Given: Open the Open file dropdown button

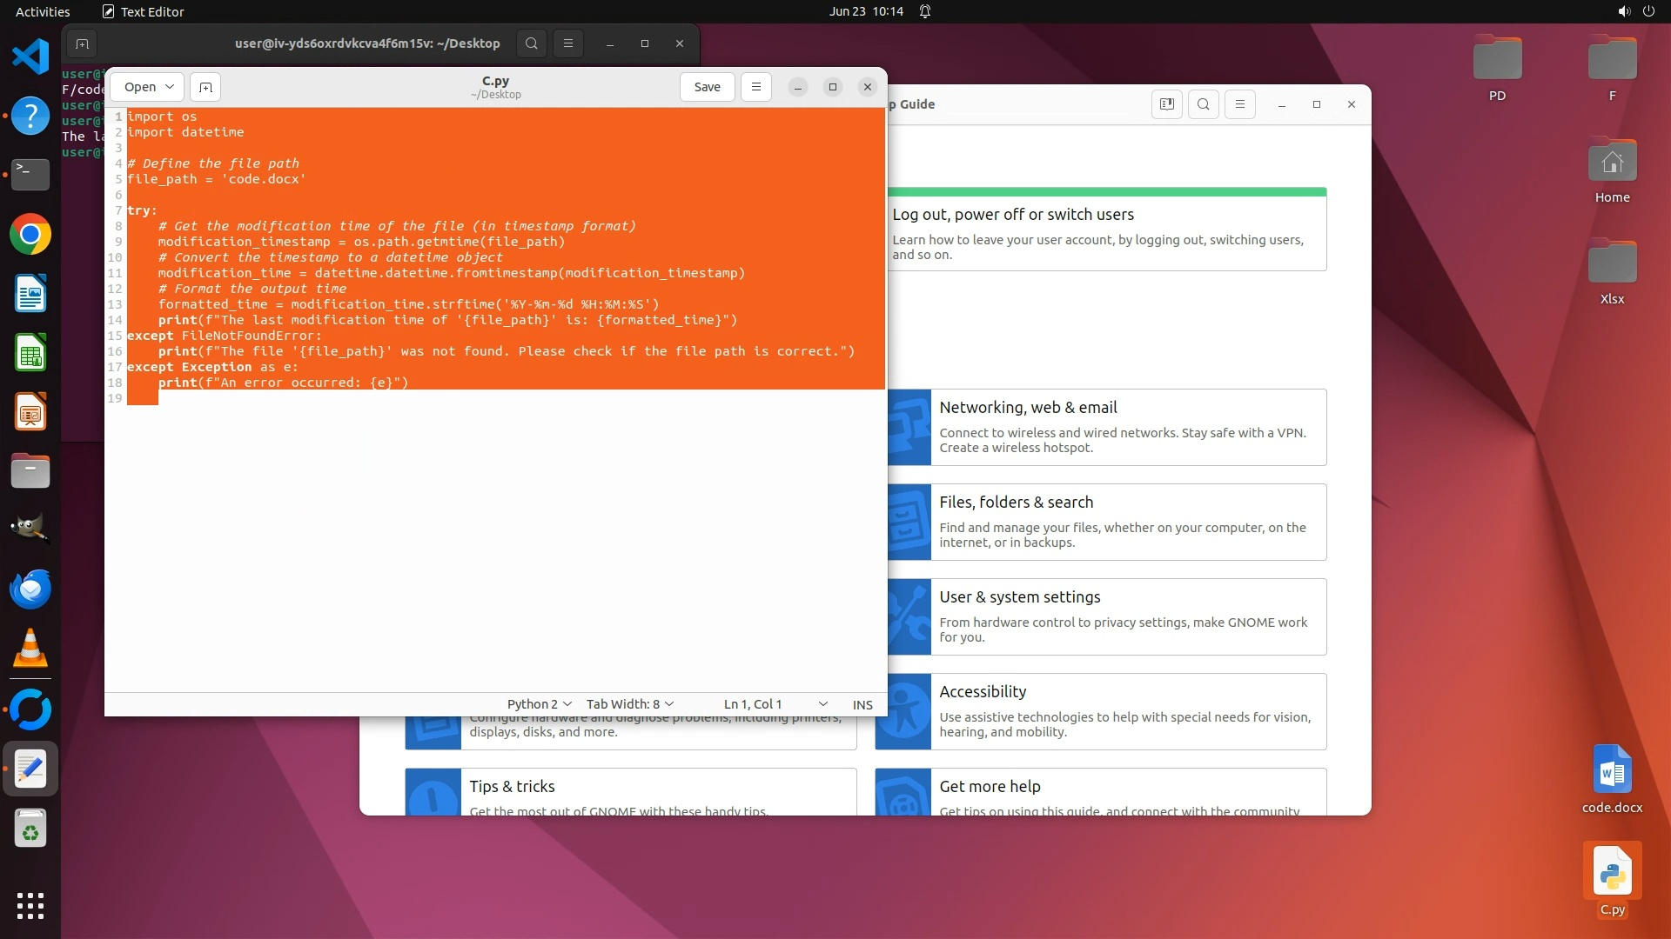Looking at the screenshot, I should point(147,87).
